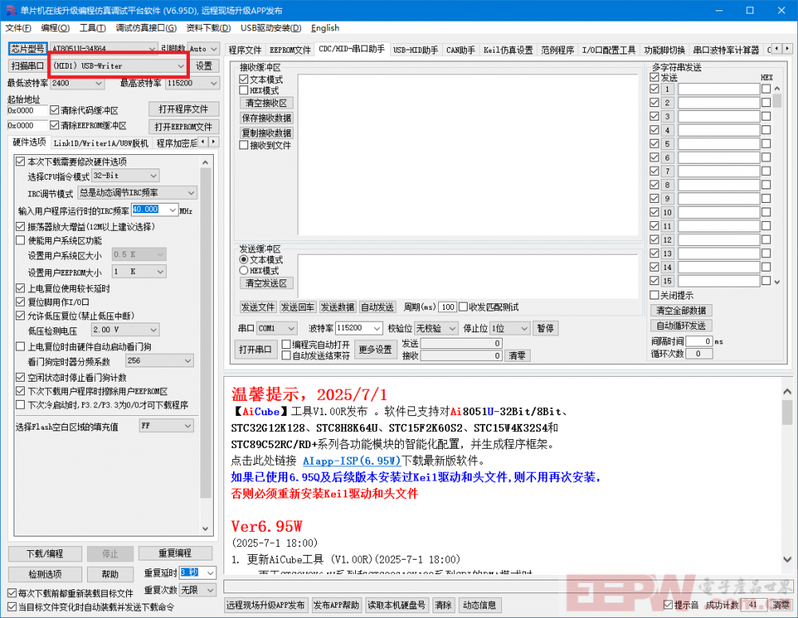This screenshot has height=618, width=798.
Task: Open the 文件(F) menu
Action: [18, 28]
